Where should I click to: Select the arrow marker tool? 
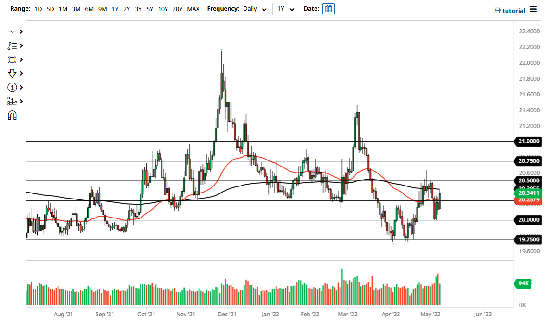pyautogui.click(x=13, y=73)
